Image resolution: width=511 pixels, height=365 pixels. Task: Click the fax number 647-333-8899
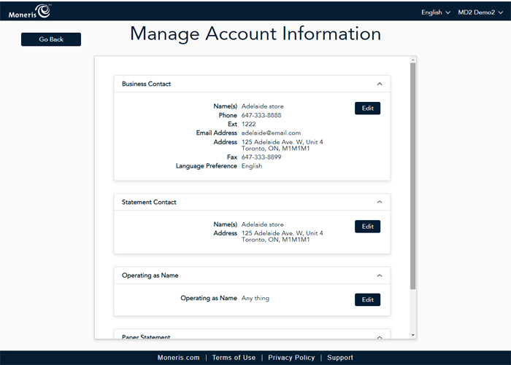(x=261, y=157)
